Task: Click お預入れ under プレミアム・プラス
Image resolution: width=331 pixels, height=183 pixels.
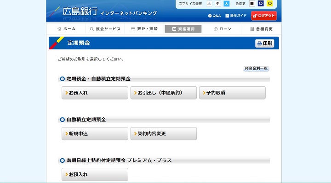Action: click(95, 174)
